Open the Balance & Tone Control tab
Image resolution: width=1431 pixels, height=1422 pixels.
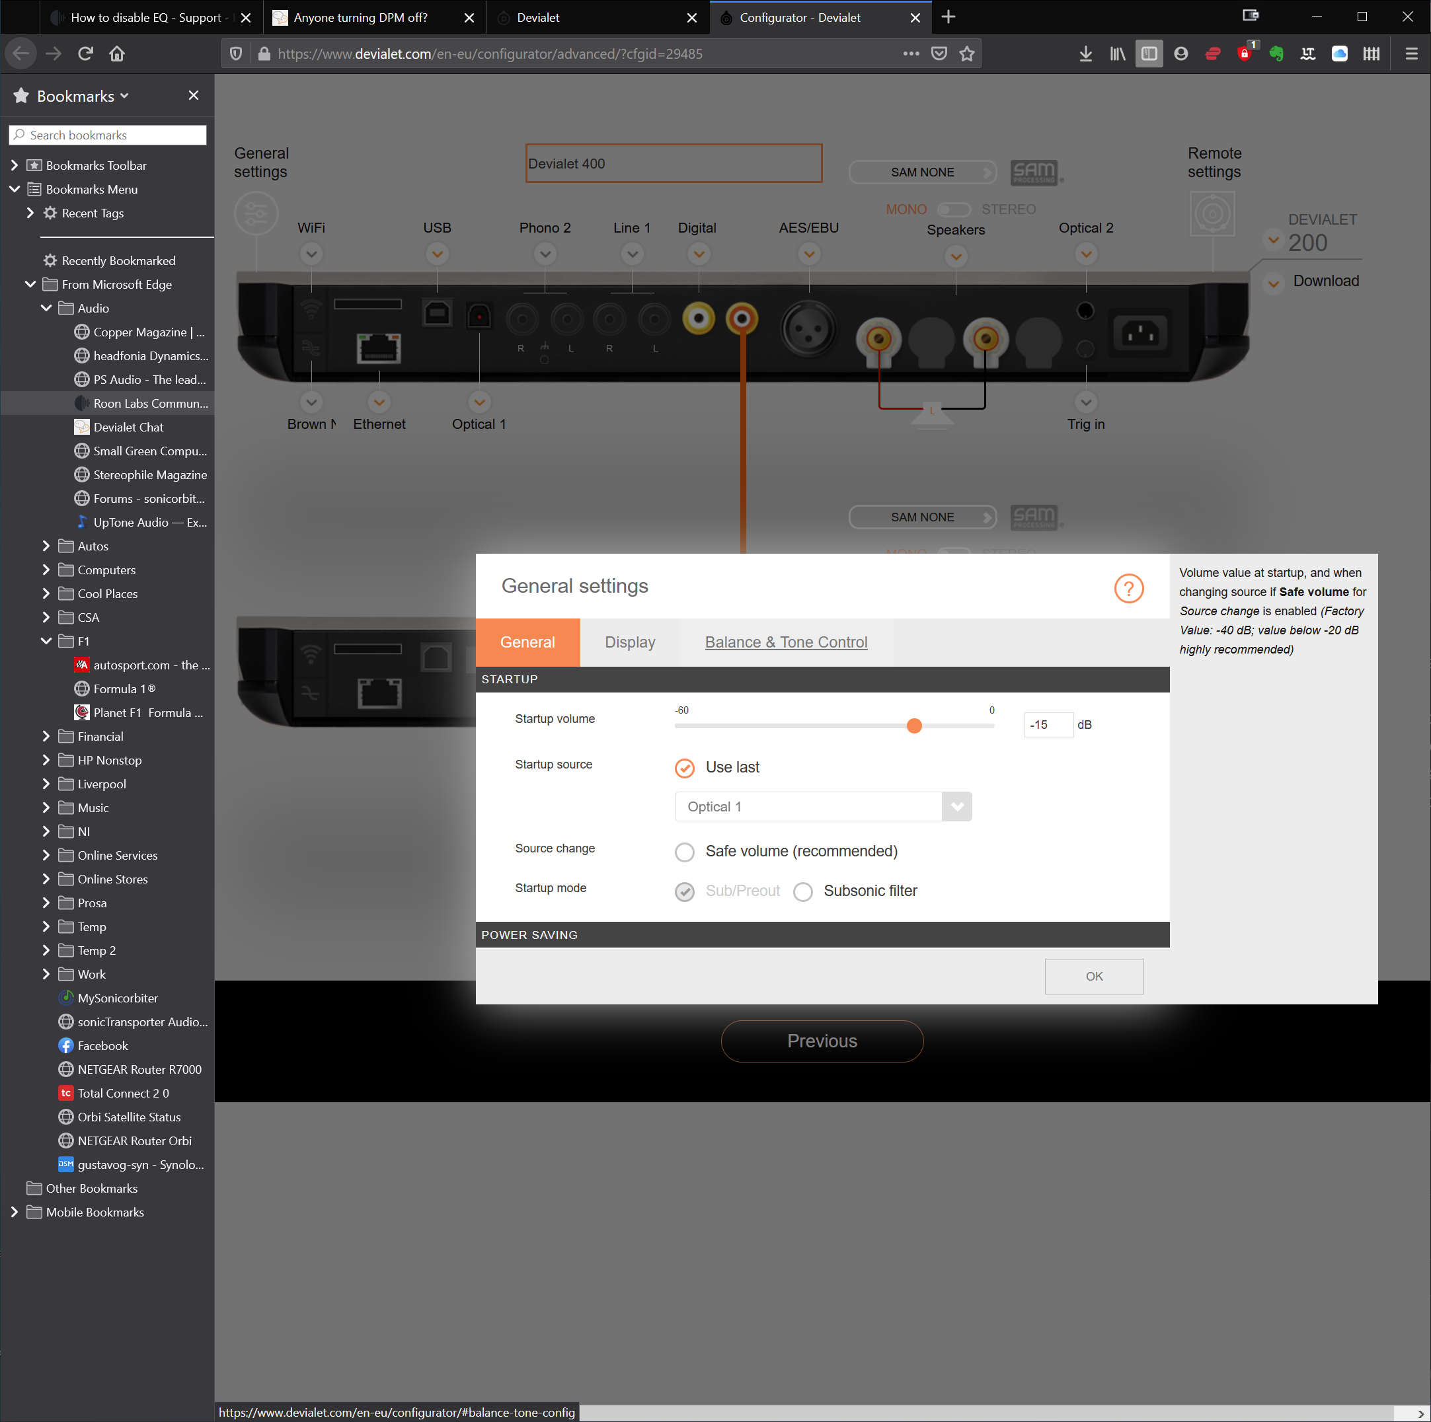tap(786, 642)
